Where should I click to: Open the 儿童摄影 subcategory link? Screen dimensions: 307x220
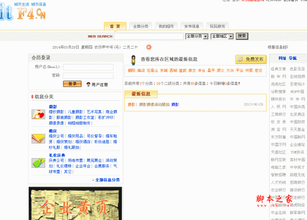(75, 112)
